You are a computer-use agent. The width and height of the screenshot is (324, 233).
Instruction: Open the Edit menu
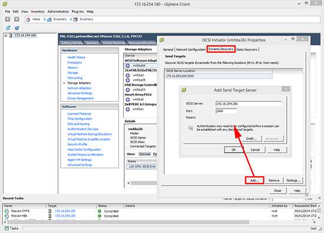coord(16,12)
